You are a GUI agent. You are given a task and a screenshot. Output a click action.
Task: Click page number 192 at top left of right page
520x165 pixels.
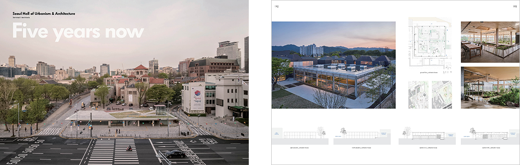[277, 6]
